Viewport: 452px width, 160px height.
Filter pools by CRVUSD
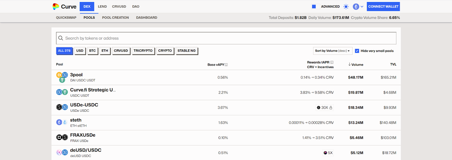point(121,51)
